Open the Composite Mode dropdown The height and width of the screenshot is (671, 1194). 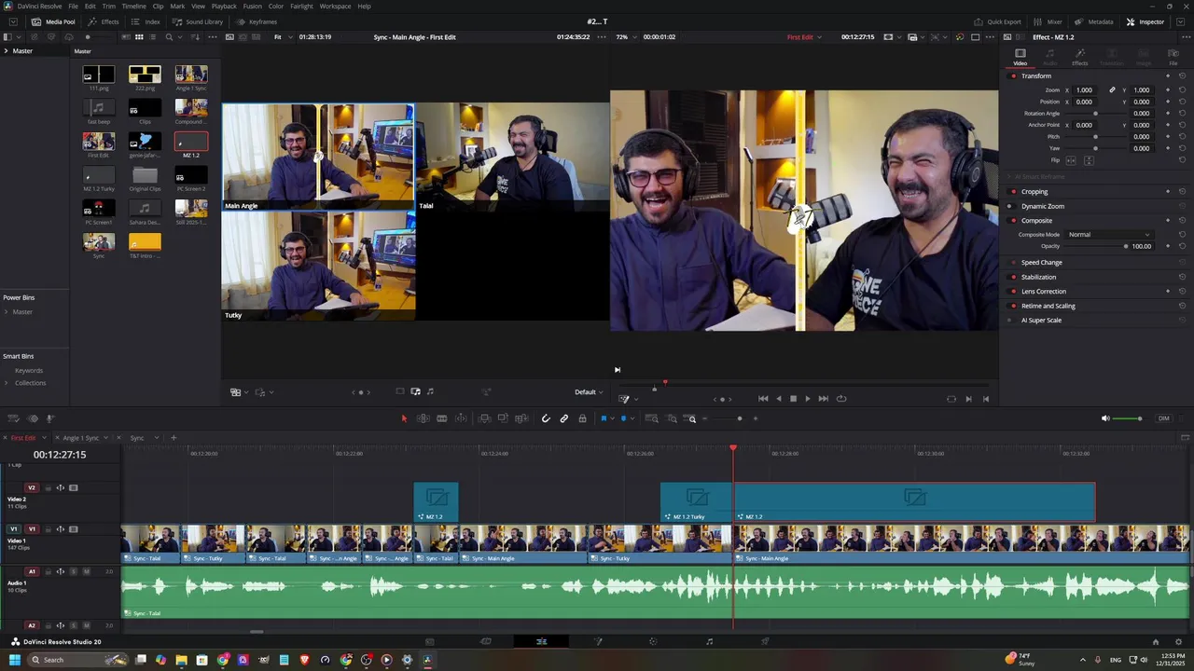coord(1108,235)
